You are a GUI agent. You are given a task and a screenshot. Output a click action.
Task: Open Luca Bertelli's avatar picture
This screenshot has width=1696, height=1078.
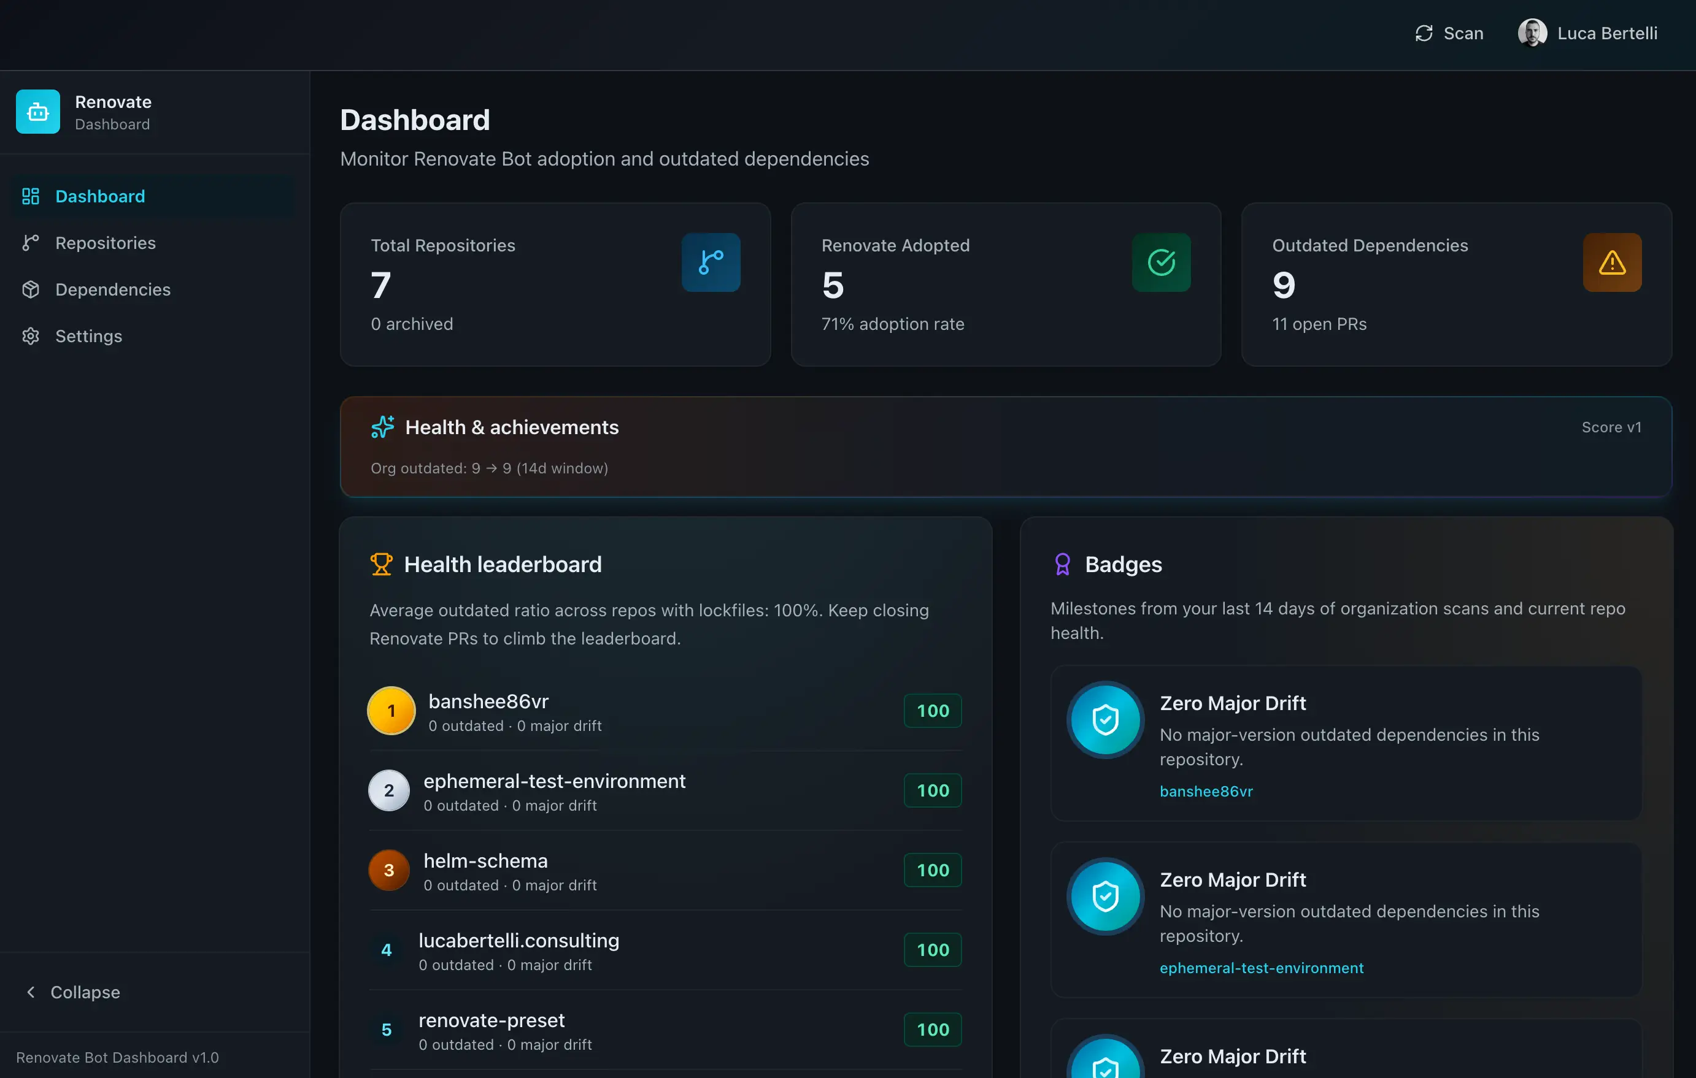click(x=1532, y=33)
